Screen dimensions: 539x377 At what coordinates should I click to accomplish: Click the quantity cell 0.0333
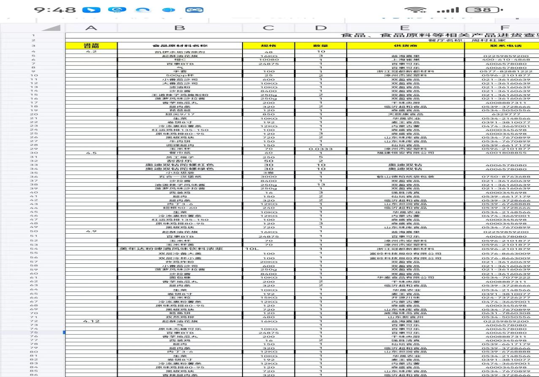coord(321,149)
